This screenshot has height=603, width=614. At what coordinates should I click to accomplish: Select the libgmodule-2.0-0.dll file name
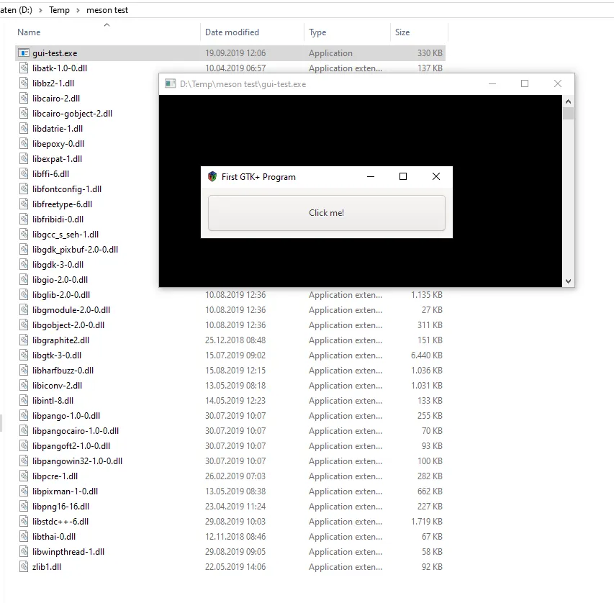[x=71, y=310]
